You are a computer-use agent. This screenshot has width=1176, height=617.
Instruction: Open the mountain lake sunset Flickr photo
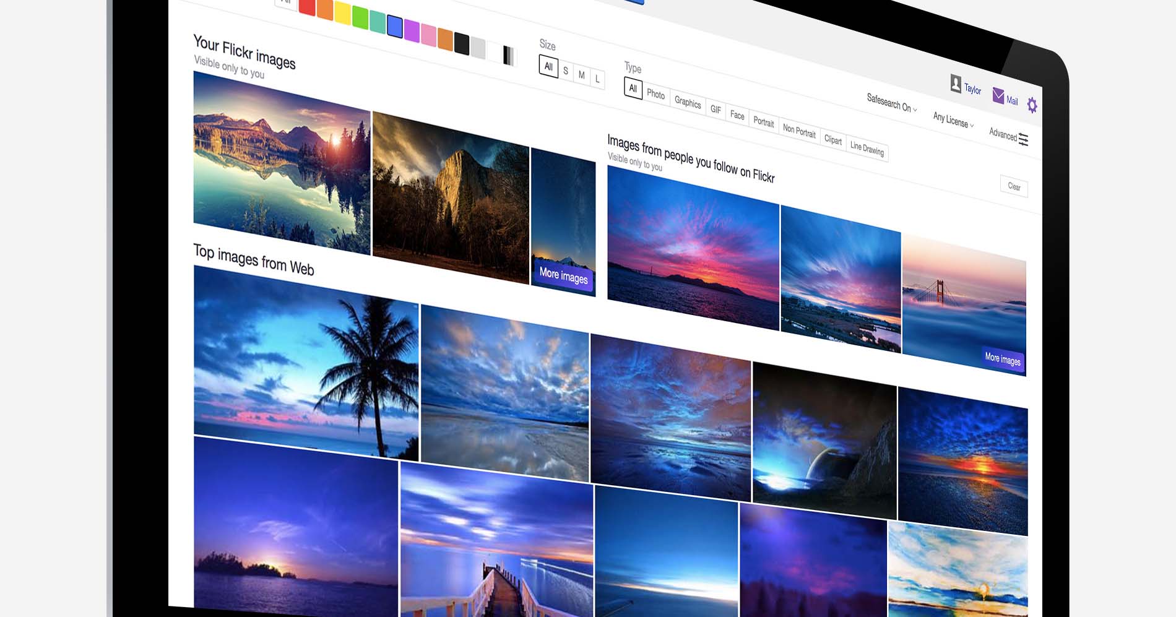pos(282,162)
